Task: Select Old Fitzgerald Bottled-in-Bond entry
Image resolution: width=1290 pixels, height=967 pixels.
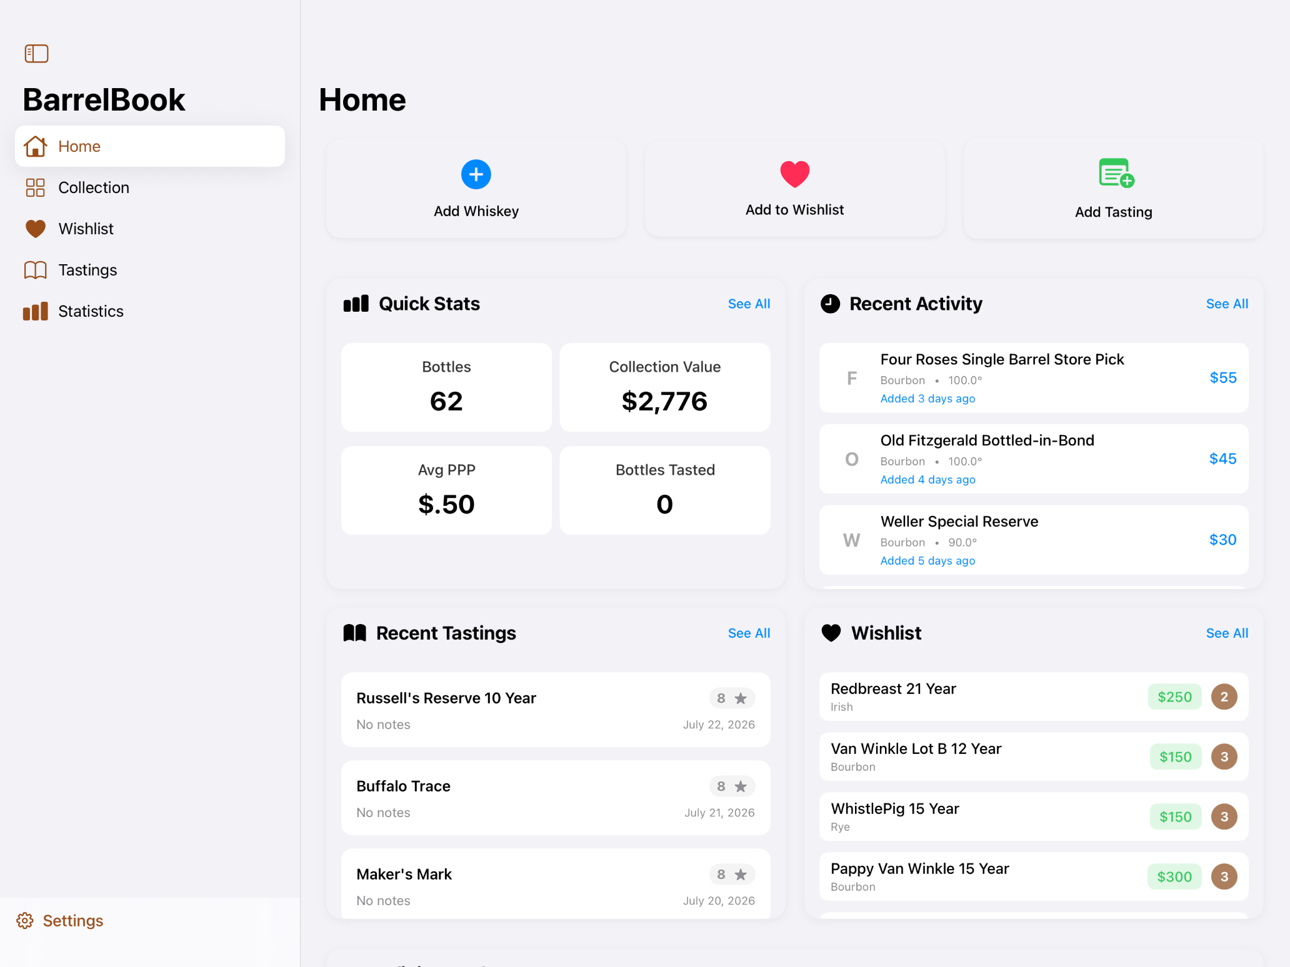Action: [x=1034, y=459]
